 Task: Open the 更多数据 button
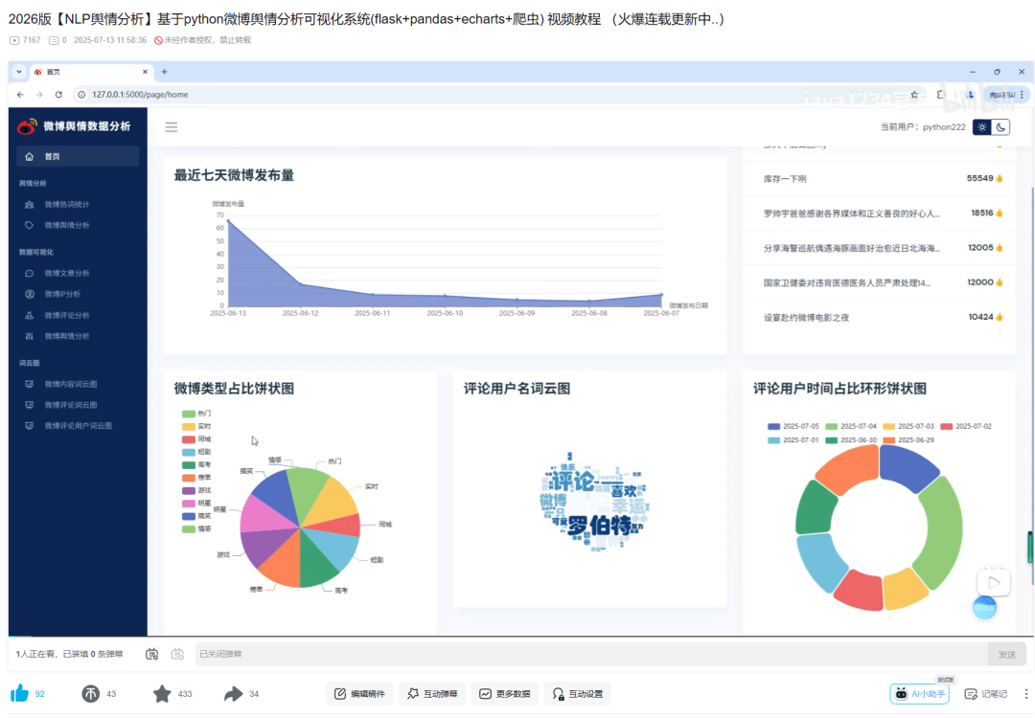coord(505,694)
